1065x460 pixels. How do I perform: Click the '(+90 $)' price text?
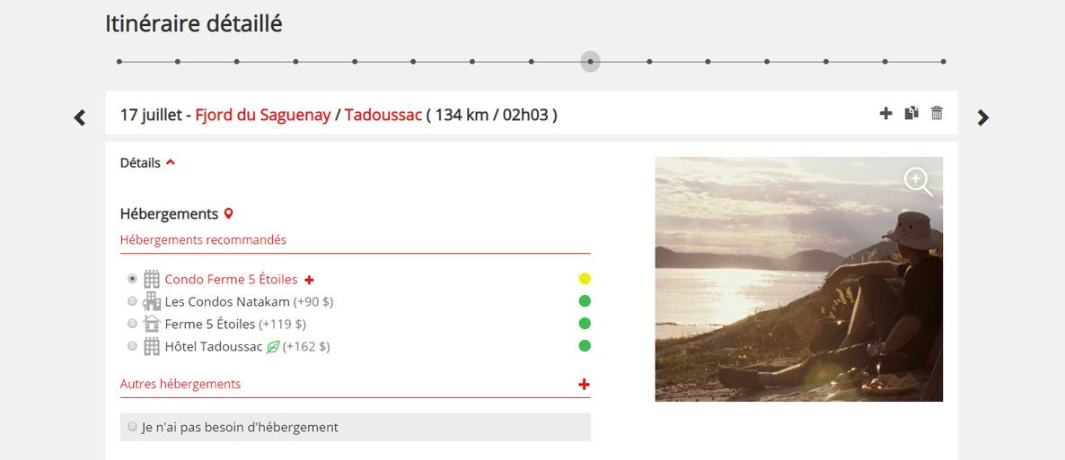click(x=313, y=302)
